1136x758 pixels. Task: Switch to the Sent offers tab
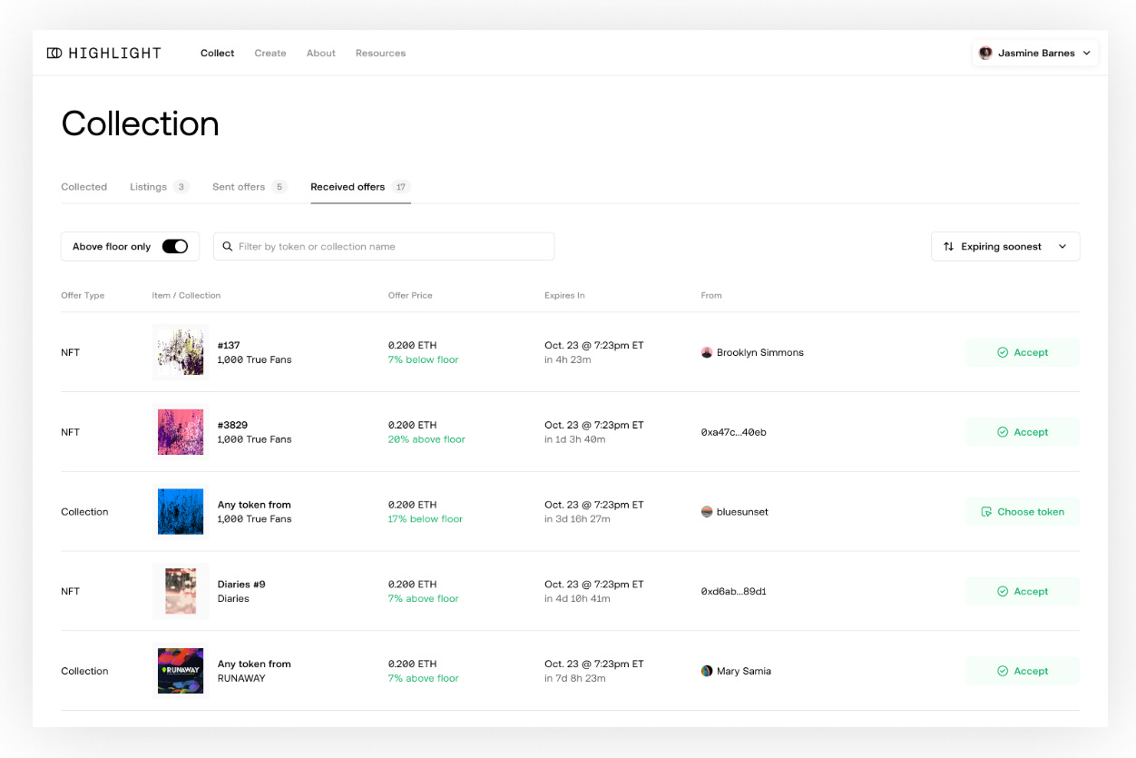[x=239, y=187]
